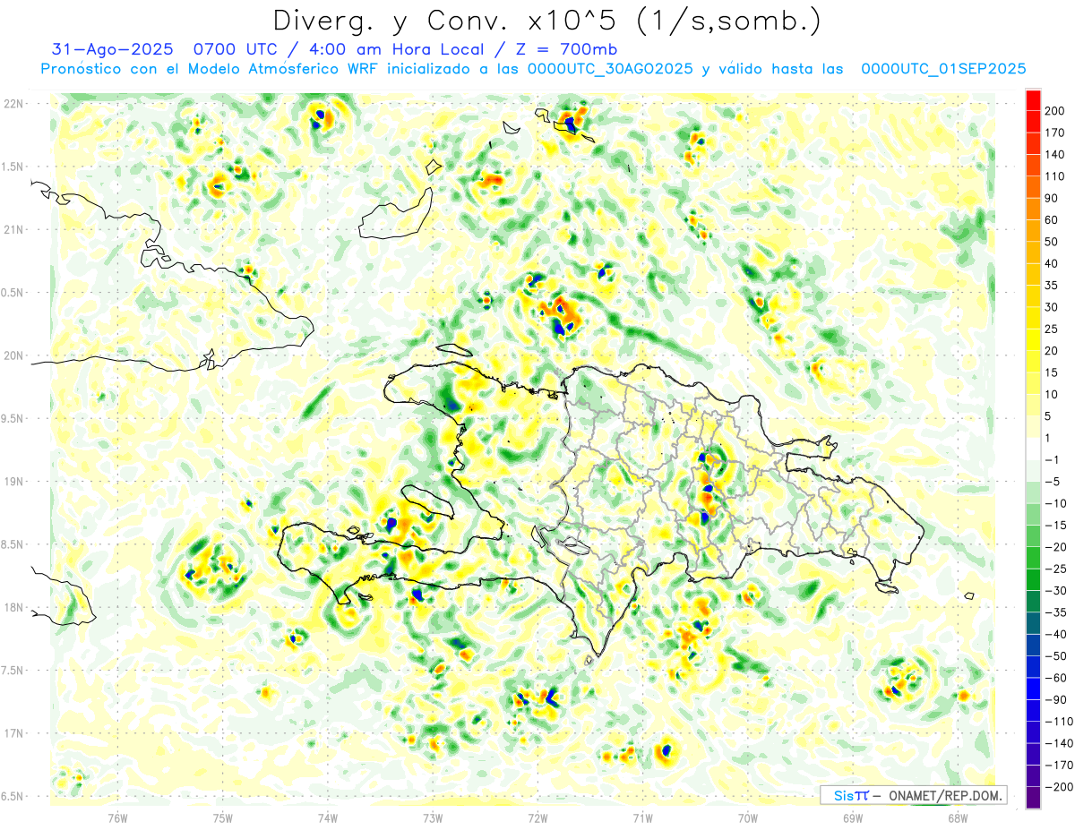Click the legend value '110'

pos(1055,176)
